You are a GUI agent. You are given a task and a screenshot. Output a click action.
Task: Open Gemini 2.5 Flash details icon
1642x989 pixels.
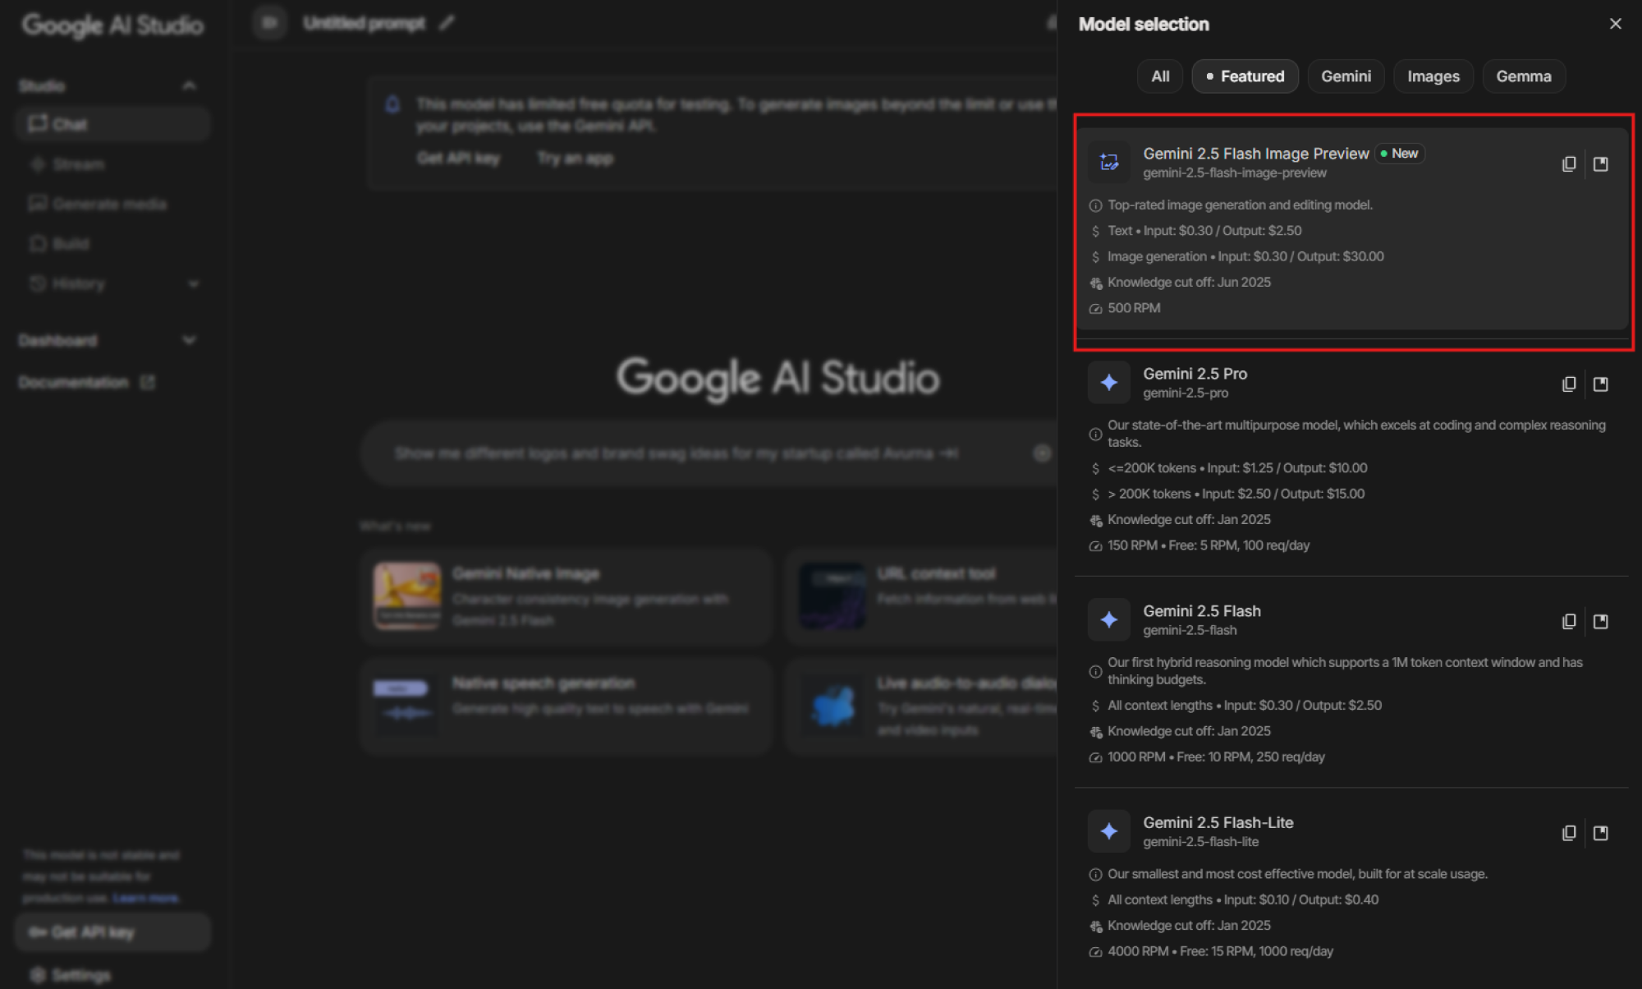point(1600,621)
